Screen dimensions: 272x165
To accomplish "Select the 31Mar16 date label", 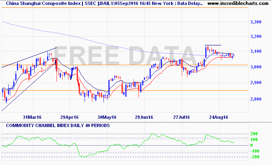I will click(x=32, y=117).
